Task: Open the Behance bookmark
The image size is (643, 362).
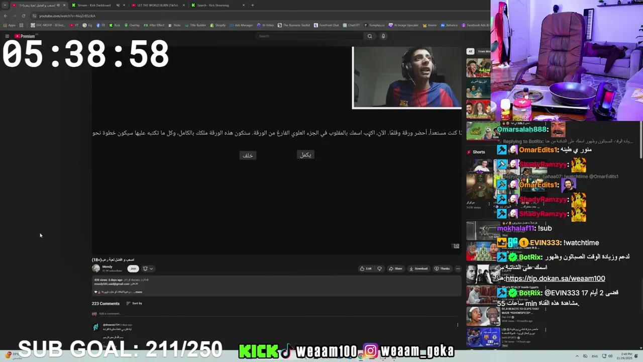Action: coord(449,25)
